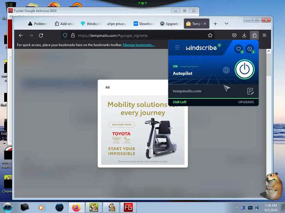Maximize the Fucker Google Antivirus 2010 window
The height and width of the screenshot is (213, 285).
click(185, 11)
